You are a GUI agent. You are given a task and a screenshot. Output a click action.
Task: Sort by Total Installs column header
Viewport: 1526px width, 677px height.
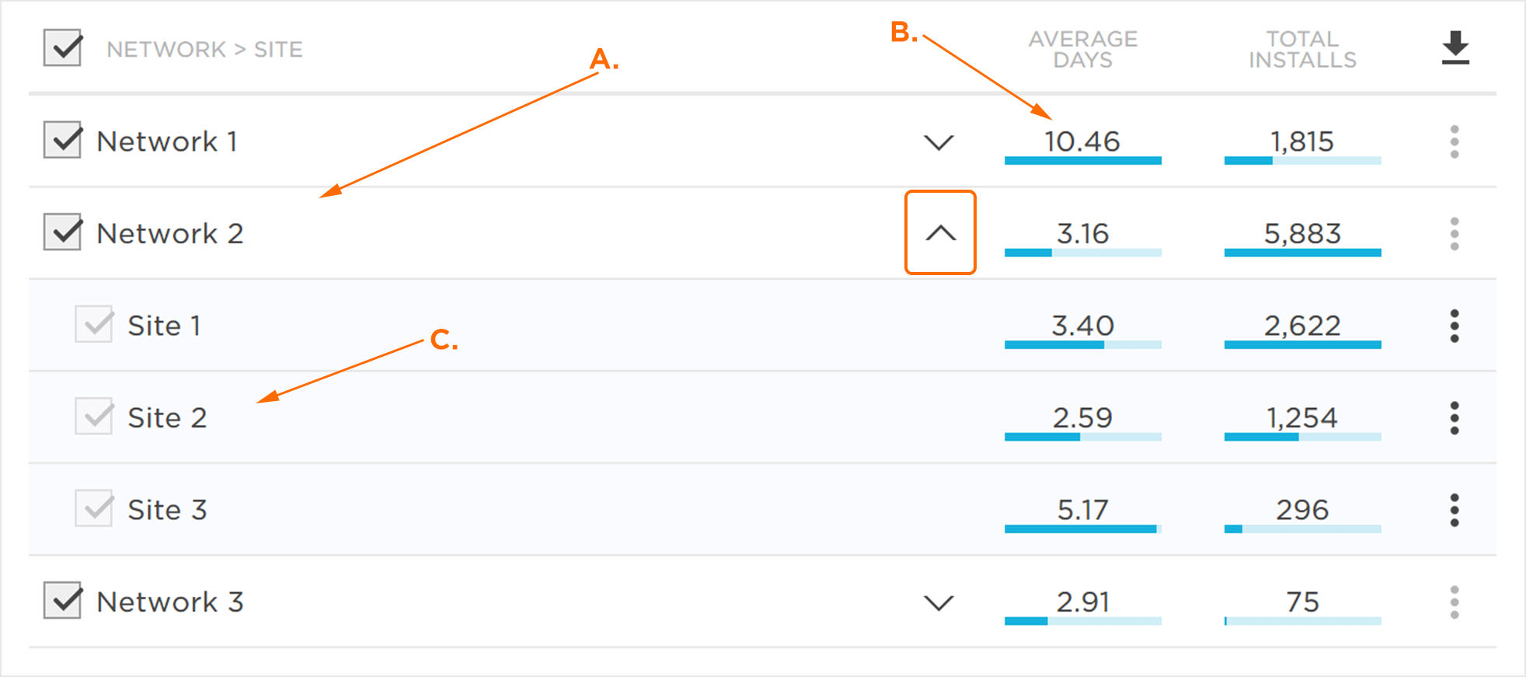[x=1302, y=49]
